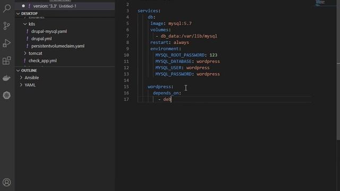Click the 'environment:' key
Image resolution: width=340 pixels, height=191 pixels.
point(166,49)
